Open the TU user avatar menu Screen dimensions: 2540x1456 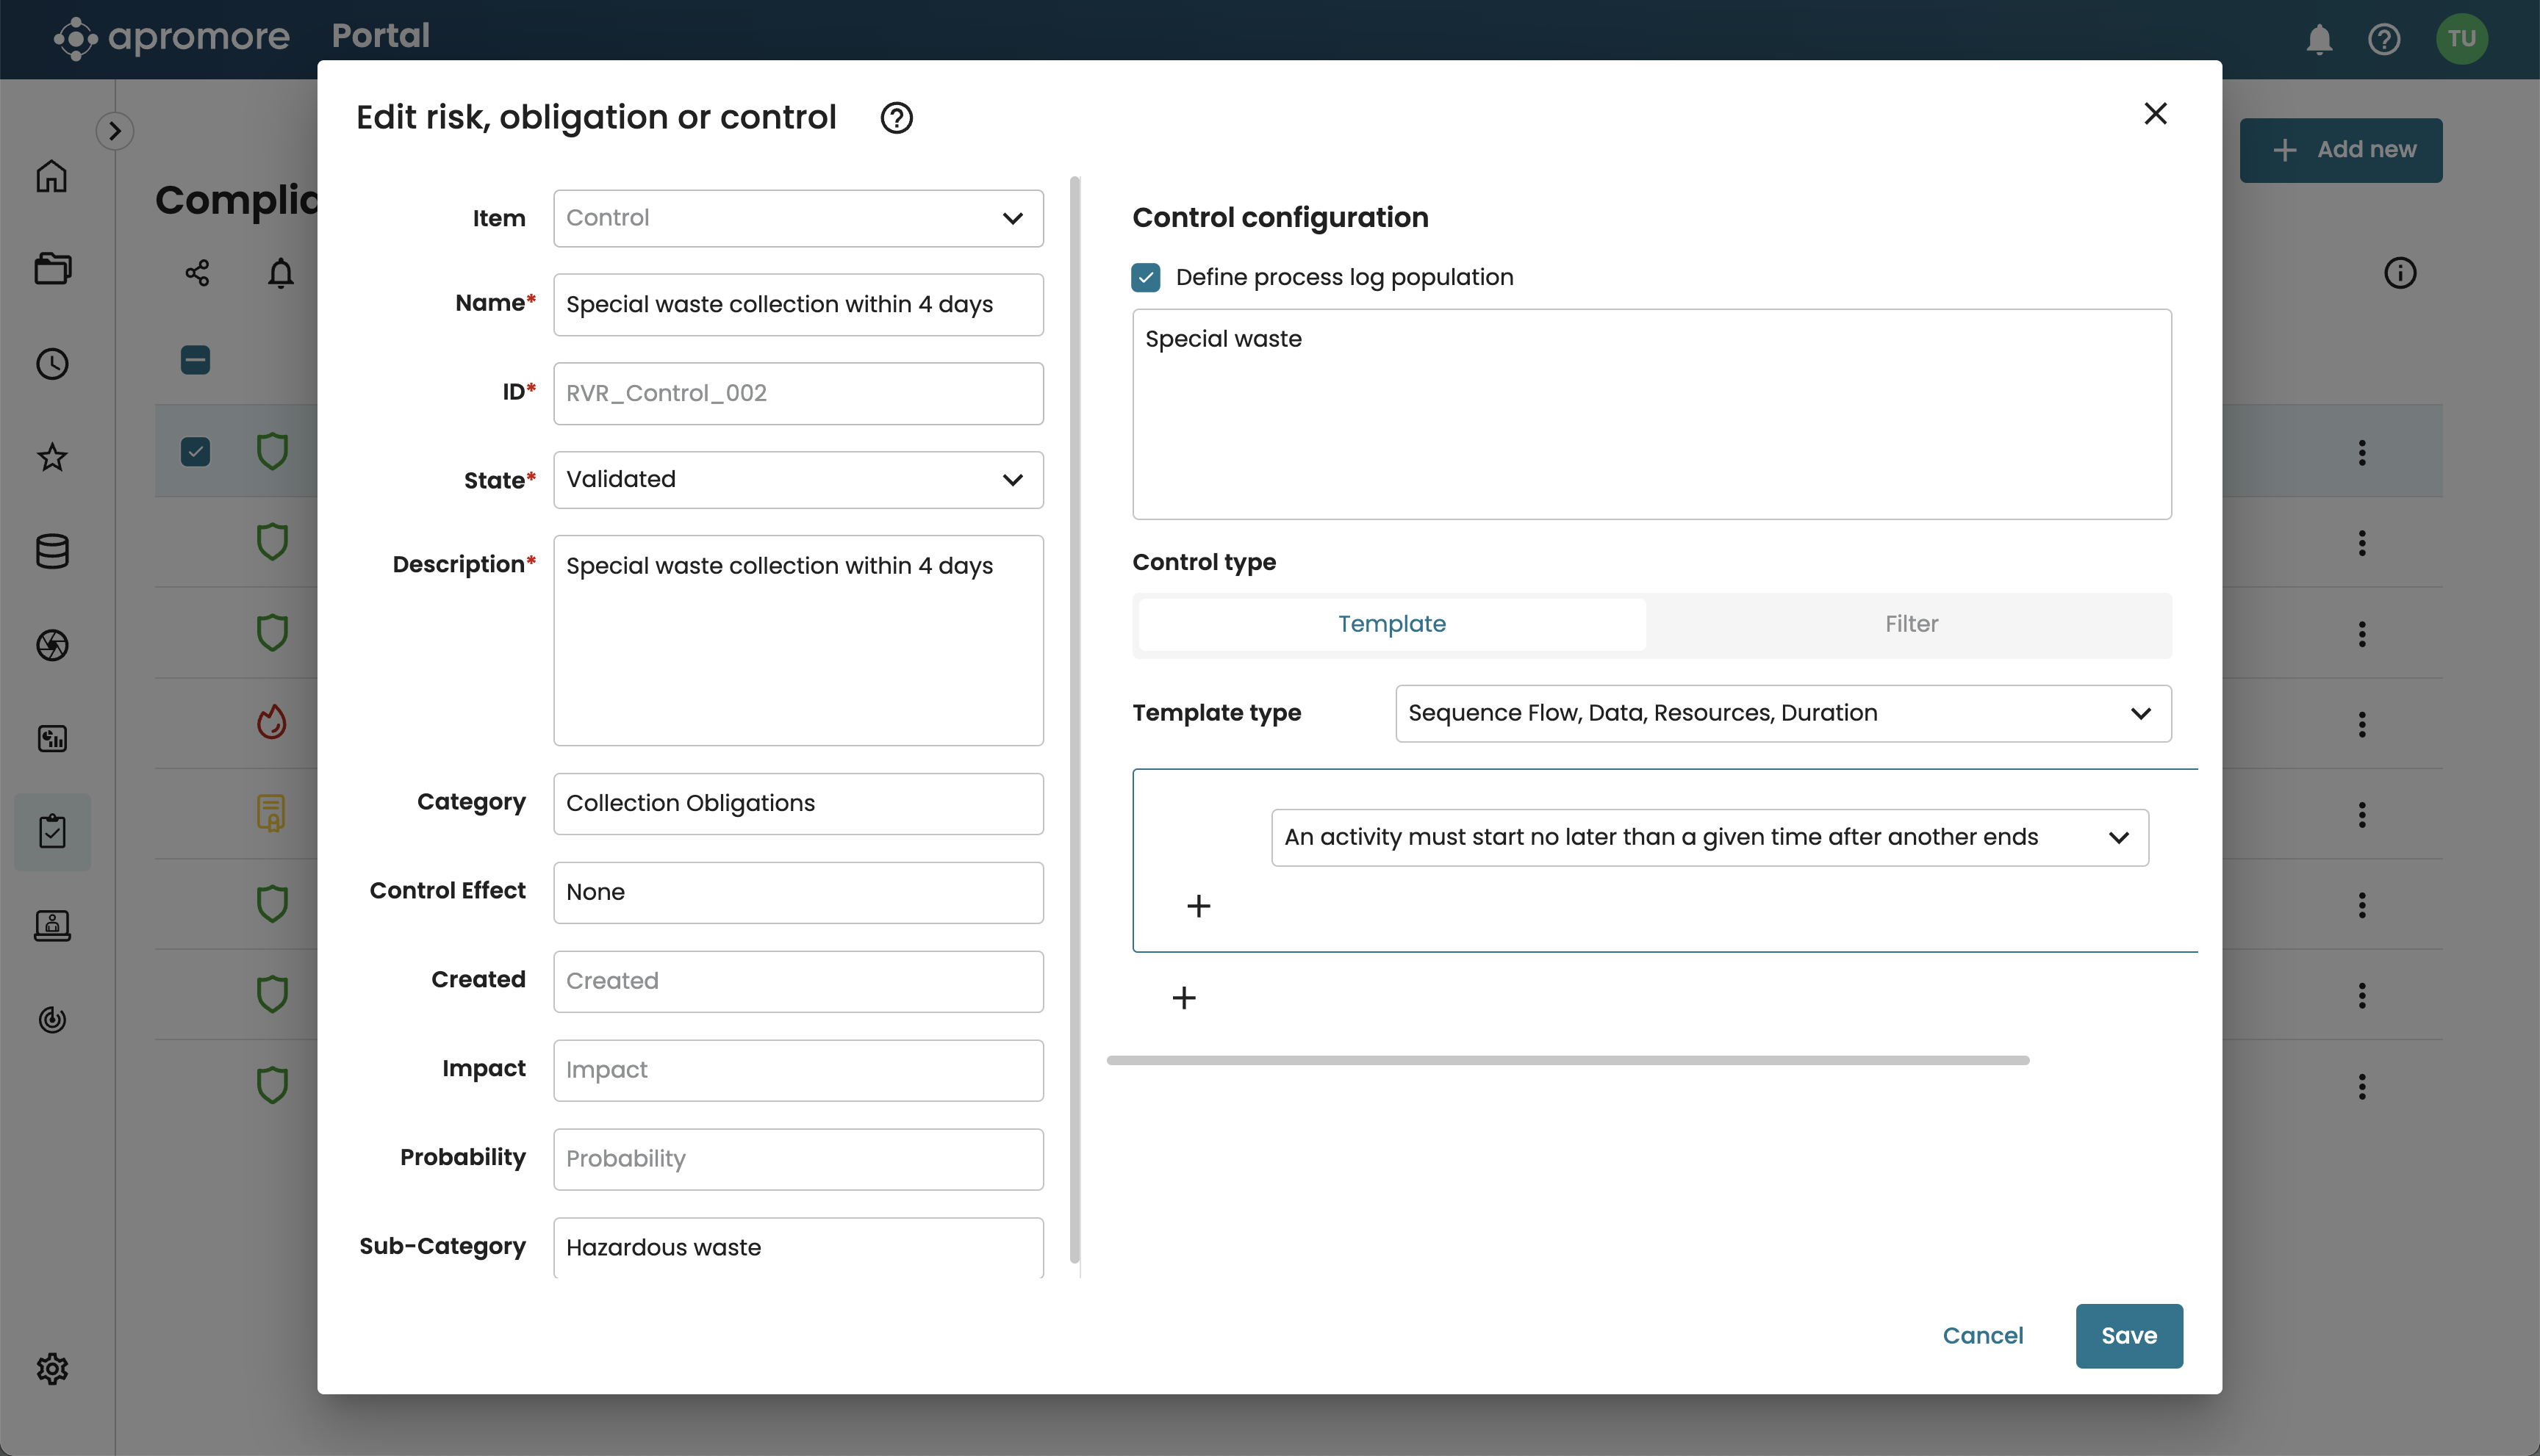[2461, 39]
